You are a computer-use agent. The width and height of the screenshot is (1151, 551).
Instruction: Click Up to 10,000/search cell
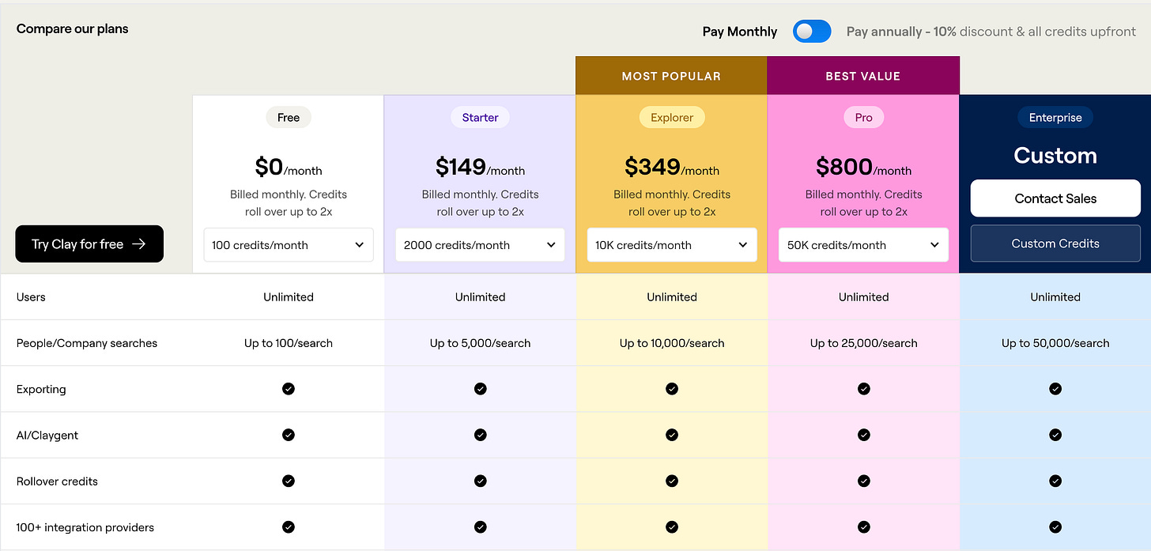pyautogui.click(x=672, y=343)
